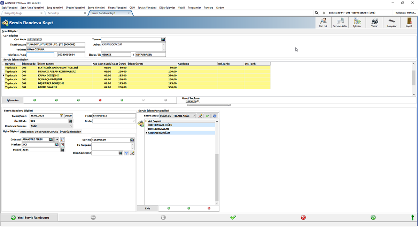Click the blue help icon near Servis Aracı
Image resolution: width=418 pixels, height=227 pixels.
tap(215, 116)
